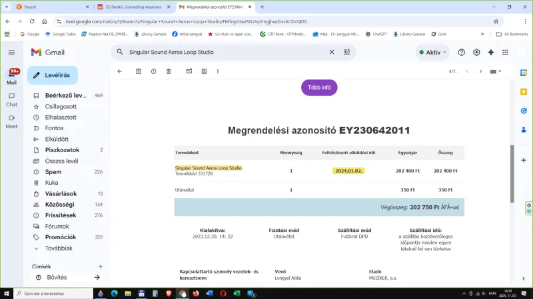Open the Aktív status dropdown
Screen dimensions: 533x299
(432, 52)
